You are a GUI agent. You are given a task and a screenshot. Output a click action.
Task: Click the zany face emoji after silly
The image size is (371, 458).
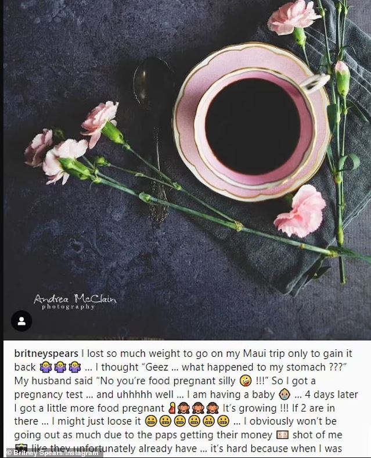[245, 381]
